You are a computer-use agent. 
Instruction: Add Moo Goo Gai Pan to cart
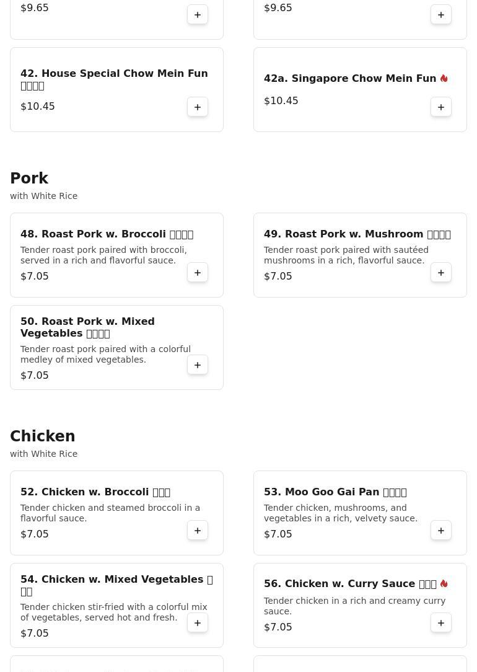441,531
